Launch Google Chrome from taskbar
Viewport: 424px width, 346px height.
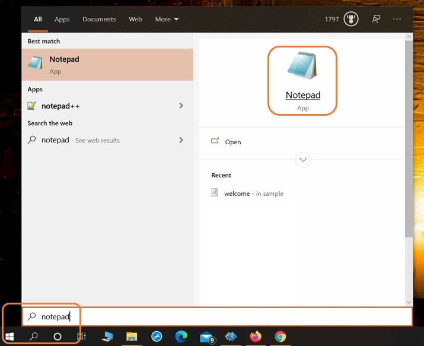coord(280,337)
